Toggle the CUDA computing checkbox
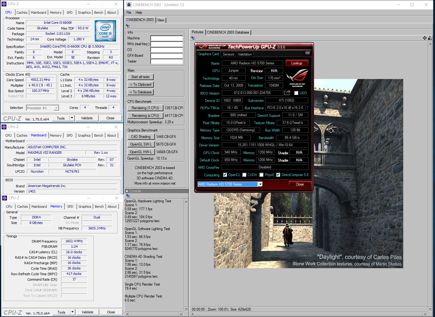The width and height of the screenshot is (435, 317). [x=244, y=175]
